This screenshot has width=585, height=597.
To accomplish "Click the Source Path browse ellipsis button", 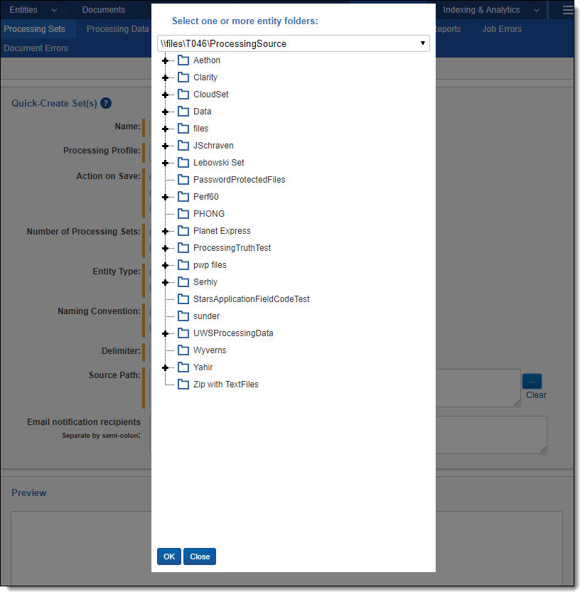I will (x=532, y=381).
